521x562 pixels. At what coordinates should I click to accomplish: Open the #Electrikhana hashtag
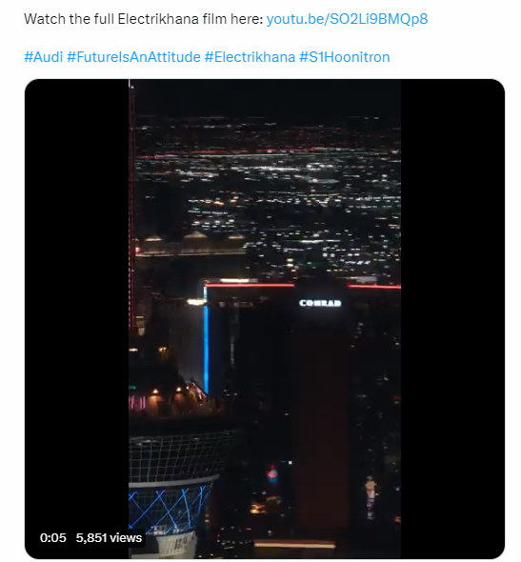click(250, 57)
